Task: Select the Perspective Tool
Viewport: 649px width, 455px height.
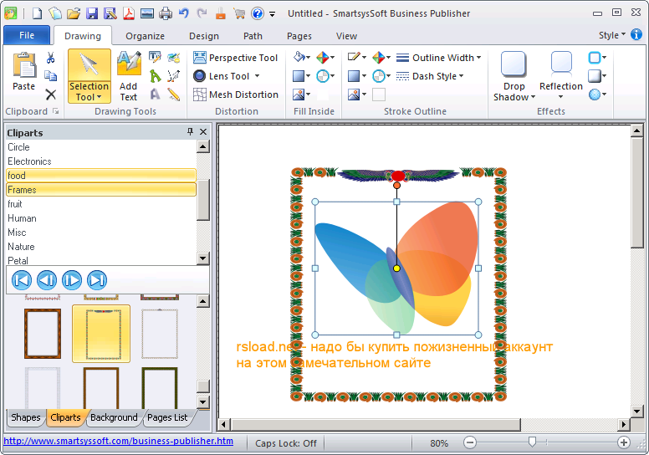Action: pos(236,58)
